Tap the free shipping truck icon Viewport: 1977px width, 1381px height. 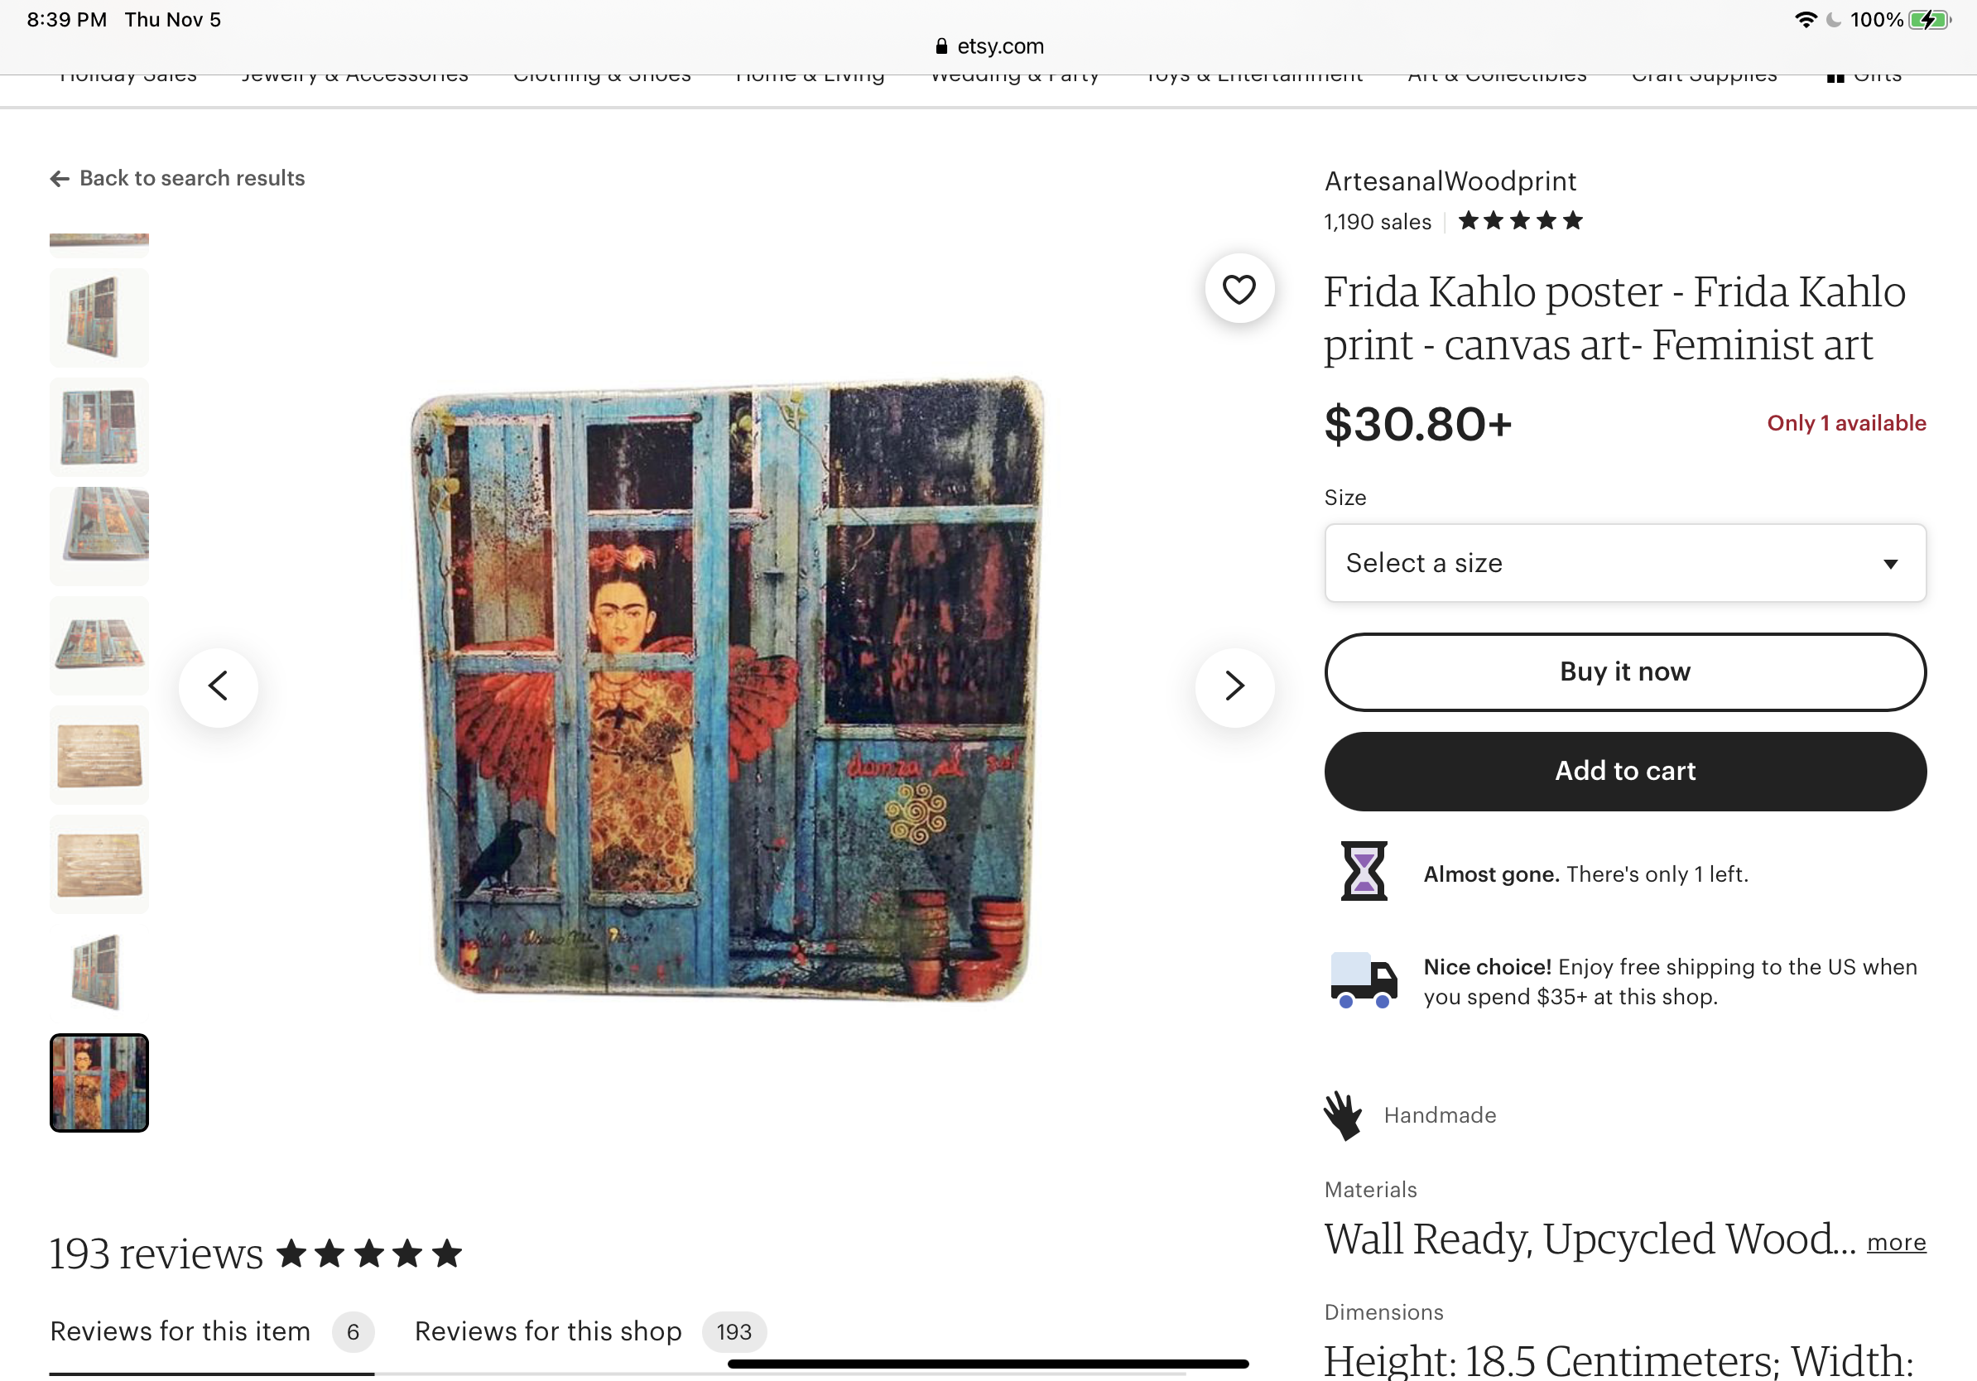1363,980
